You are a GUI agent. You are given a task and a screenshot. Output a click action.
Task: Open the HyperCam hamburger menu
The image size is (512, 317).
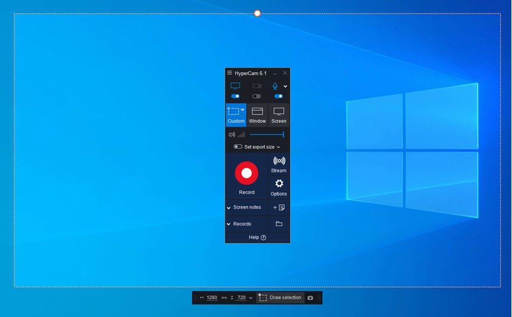coord(230,73)
